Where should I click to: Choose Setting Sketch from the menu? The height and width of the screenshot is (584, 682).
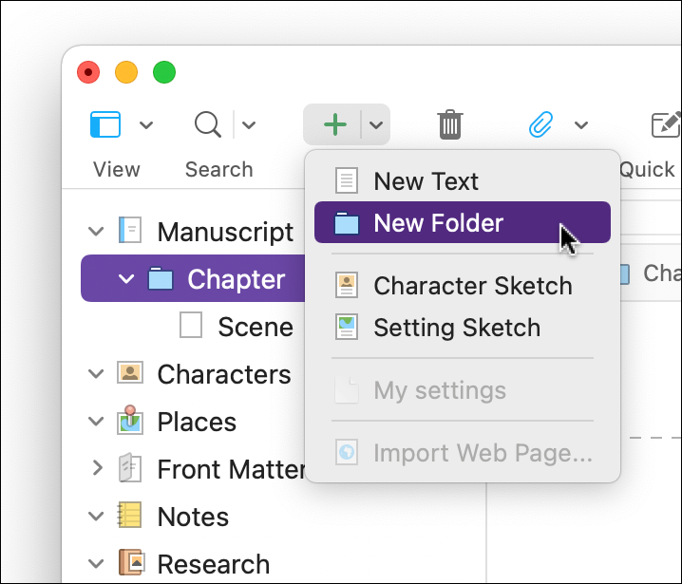click(456, 328)
